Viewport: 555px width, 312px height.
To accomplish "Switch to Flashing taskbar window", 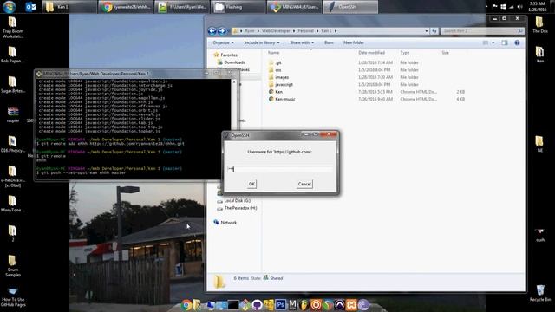I will click(238, 7).
